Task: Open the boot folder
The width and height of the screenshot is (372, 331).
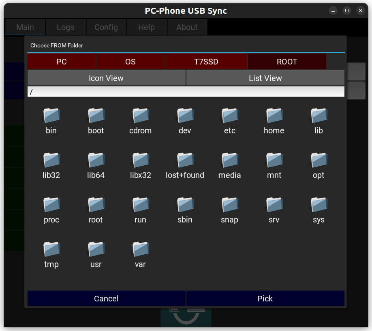Action: (x=96, y=116)
